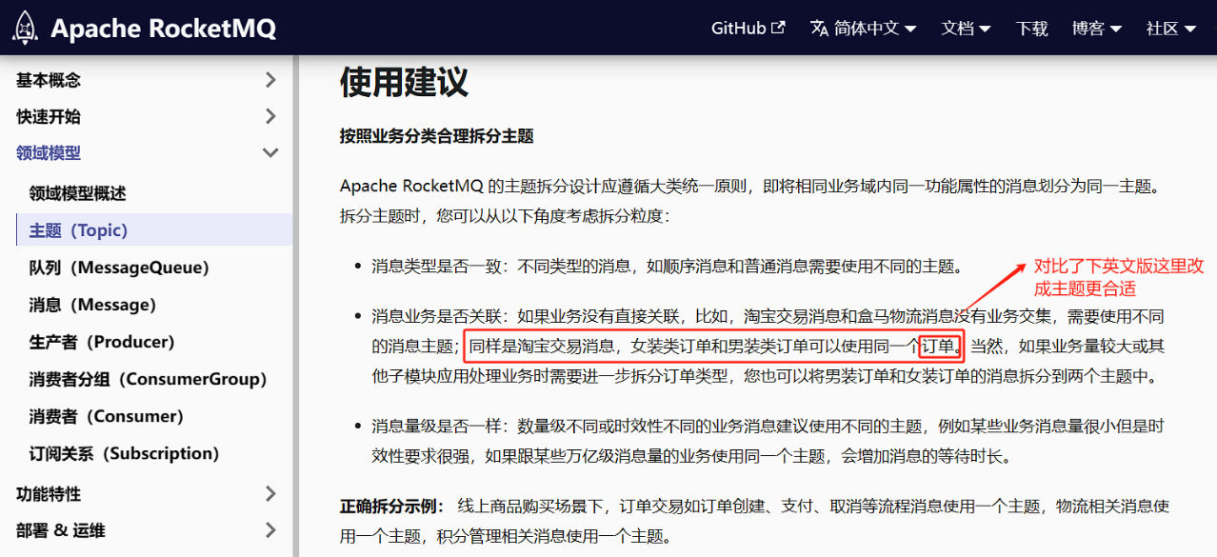The width and height of the screenshot is (1217, 557).
Task: Open the 简体中文 language dropdown
Action: coord(863,29)
